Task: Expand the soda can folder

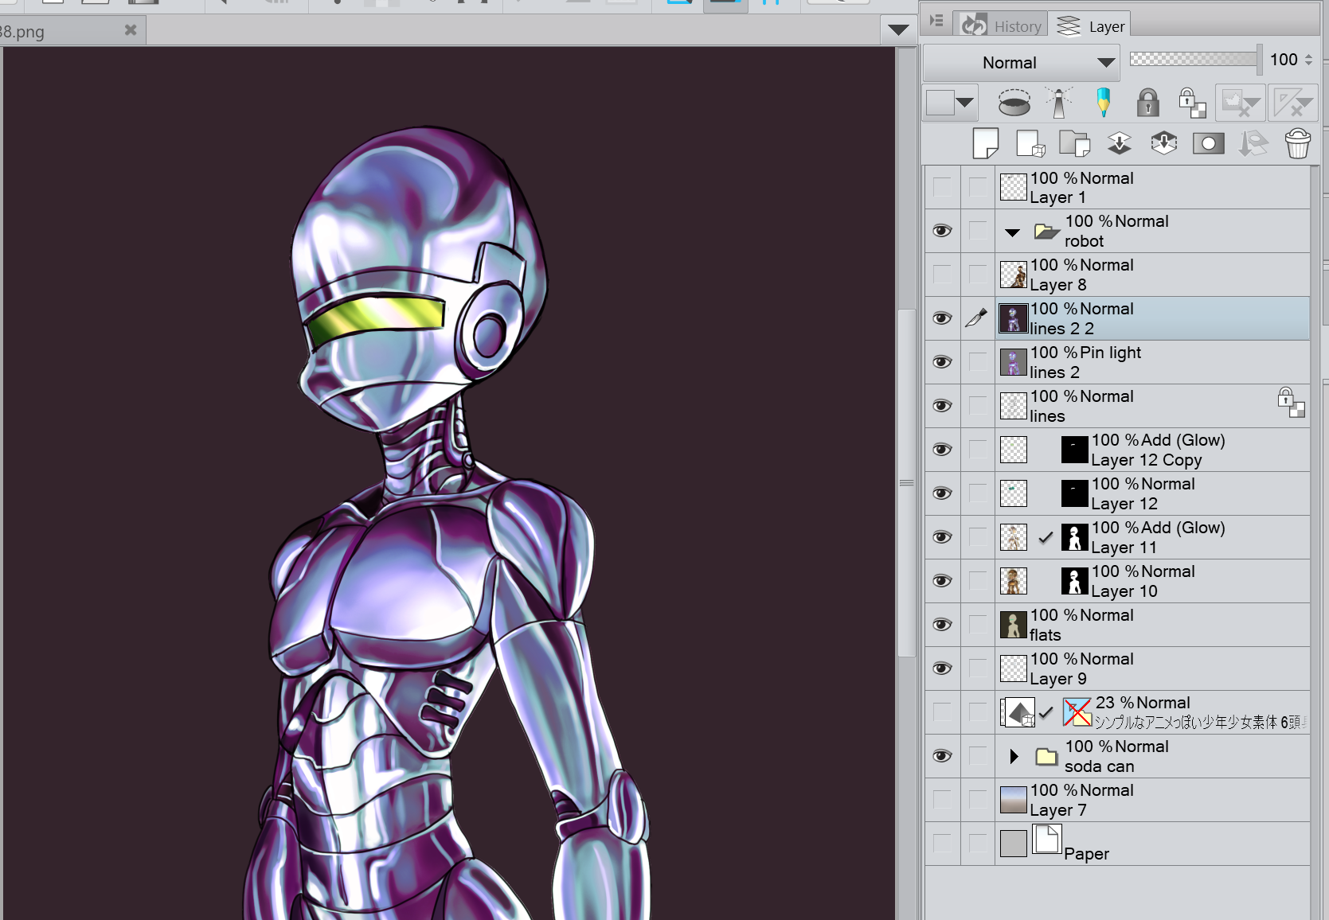Action: [x=1013, y=756]
